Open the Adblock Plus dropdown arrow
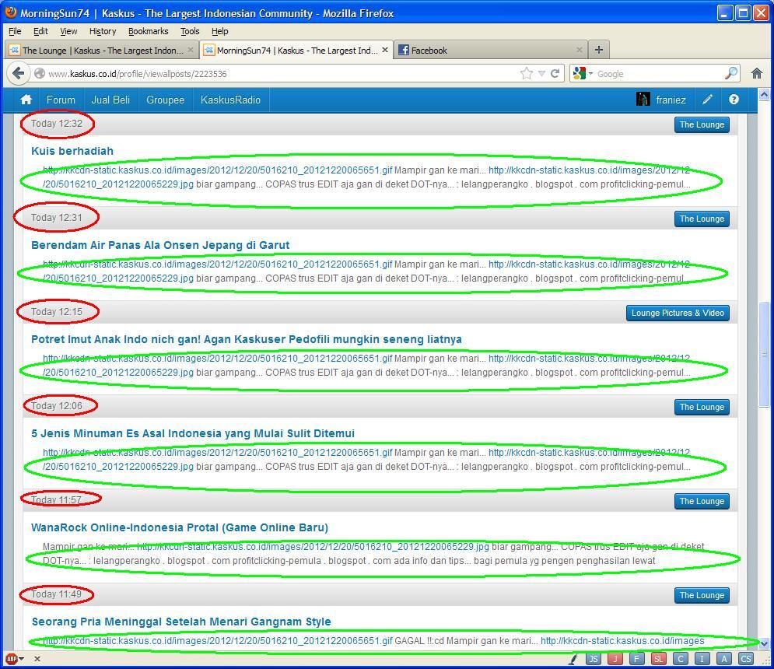This screenshot has width=774, height=669. click(21, 659)
